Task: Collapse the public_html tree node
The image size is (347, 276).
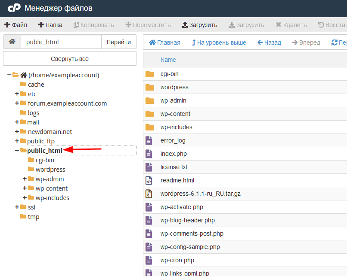Action: click(17, 150)
